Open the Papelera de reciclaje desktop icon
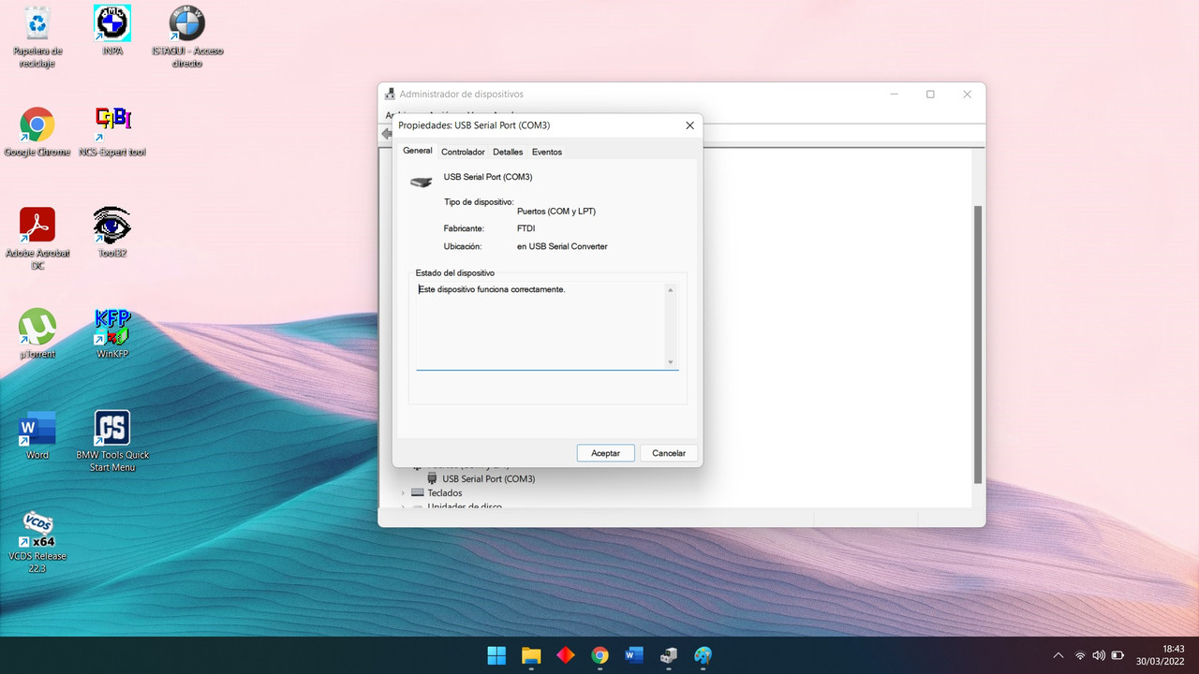The width and height of the screenshot is (1199, 674). click(x=37, y=37)
